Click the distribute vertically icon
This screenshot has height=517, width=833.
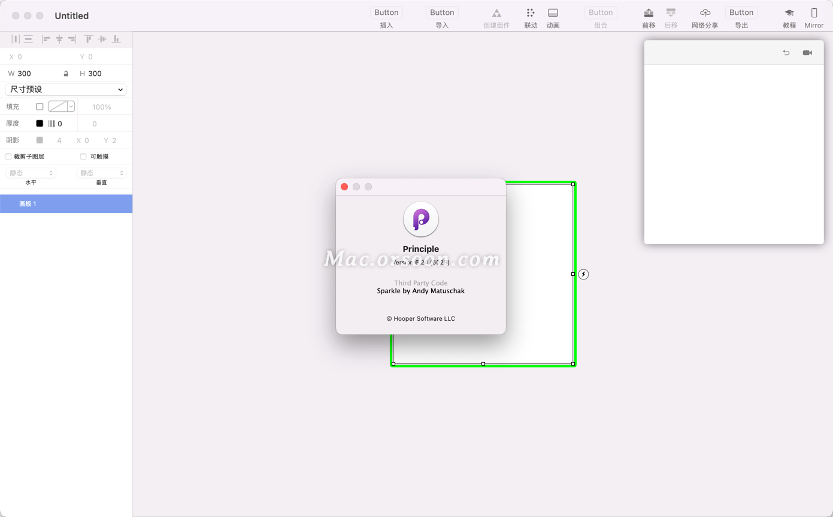pos(28,39)
